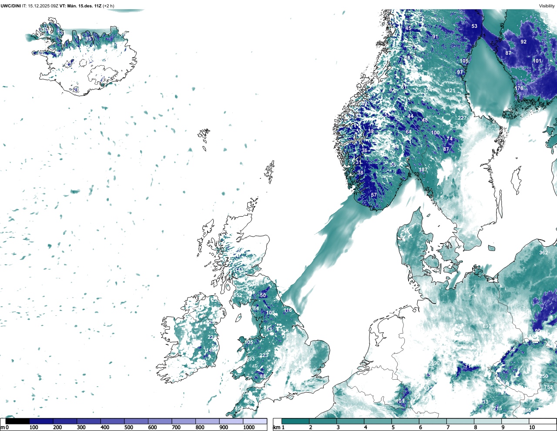The height and width of the screenshot is (431, 557).
Task: Click the 700–800 m legend swatch
Action: point(184,421)
